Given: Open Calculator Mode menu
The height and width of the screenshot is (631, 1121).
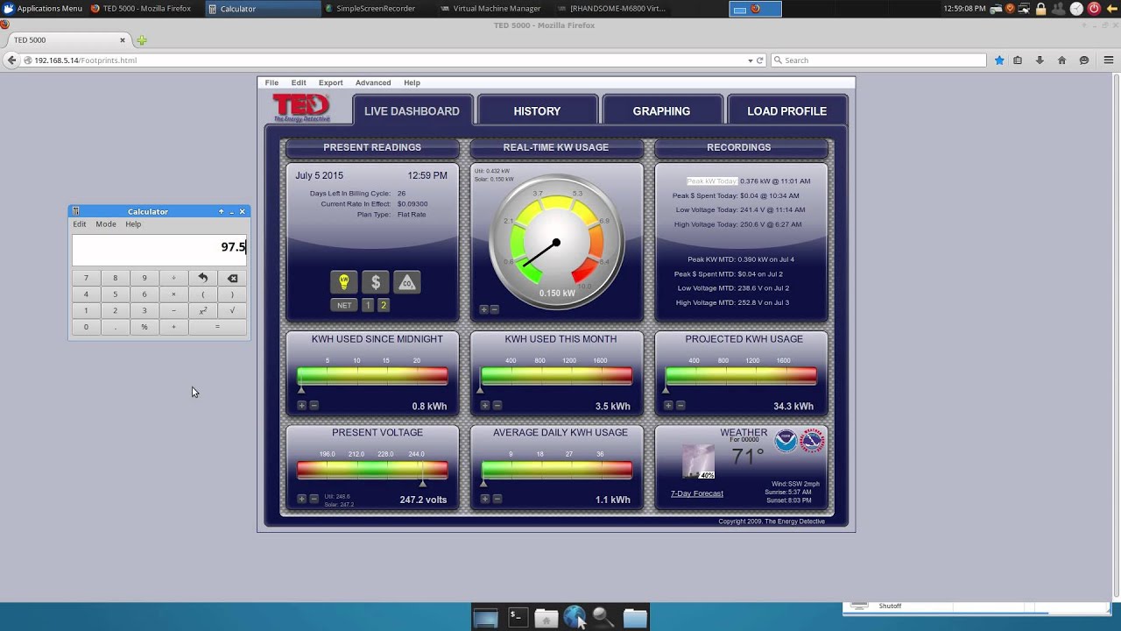Looking at the screenshot, I should [x=106, y=224].
